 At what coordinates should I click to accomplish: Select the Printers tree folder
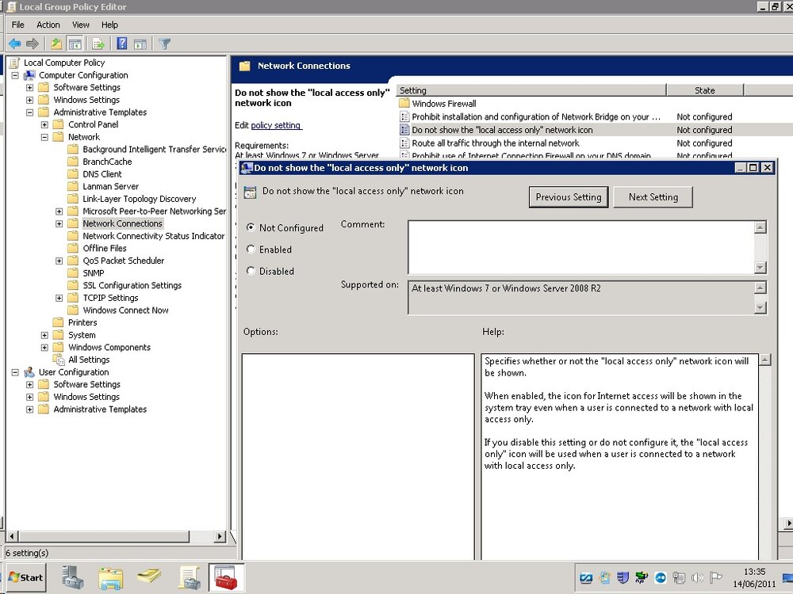coord(82,323)
